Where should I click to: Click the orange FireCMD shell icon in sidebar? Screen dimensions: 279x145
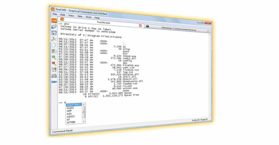54,21
